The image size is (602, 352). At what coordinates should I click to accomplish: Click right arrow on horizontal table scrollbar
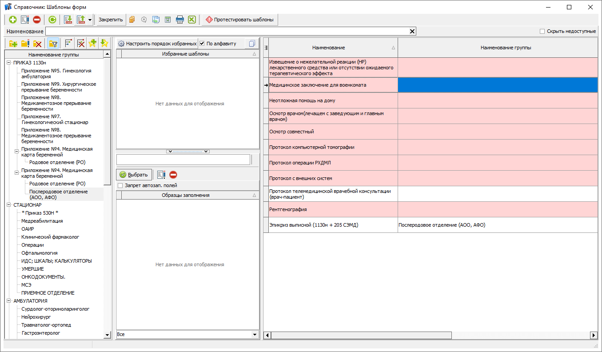594,335
